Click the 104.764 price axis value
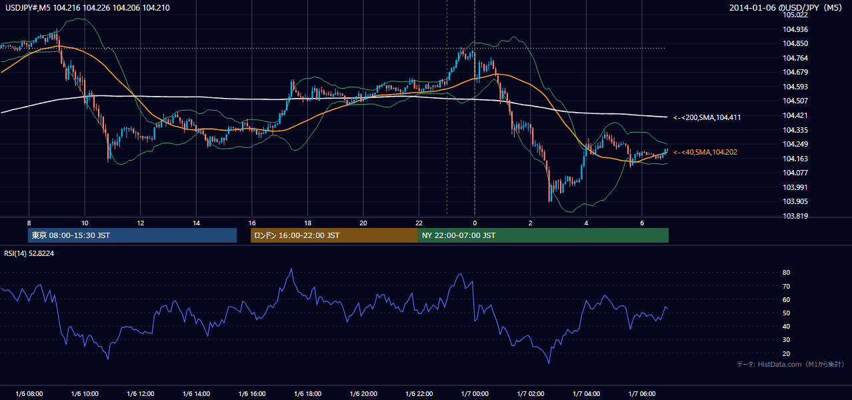Screen dimensions: 852x400 tap(795, 58)
